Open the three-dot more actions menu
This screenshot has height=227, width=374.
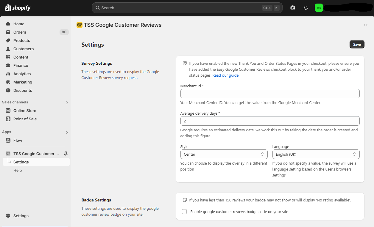pos(366,25)
